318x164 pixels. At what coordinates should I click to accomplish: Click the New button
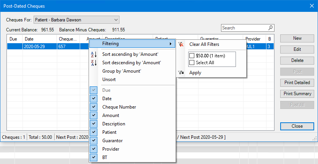pyautogui.click(x=297, y=38)
